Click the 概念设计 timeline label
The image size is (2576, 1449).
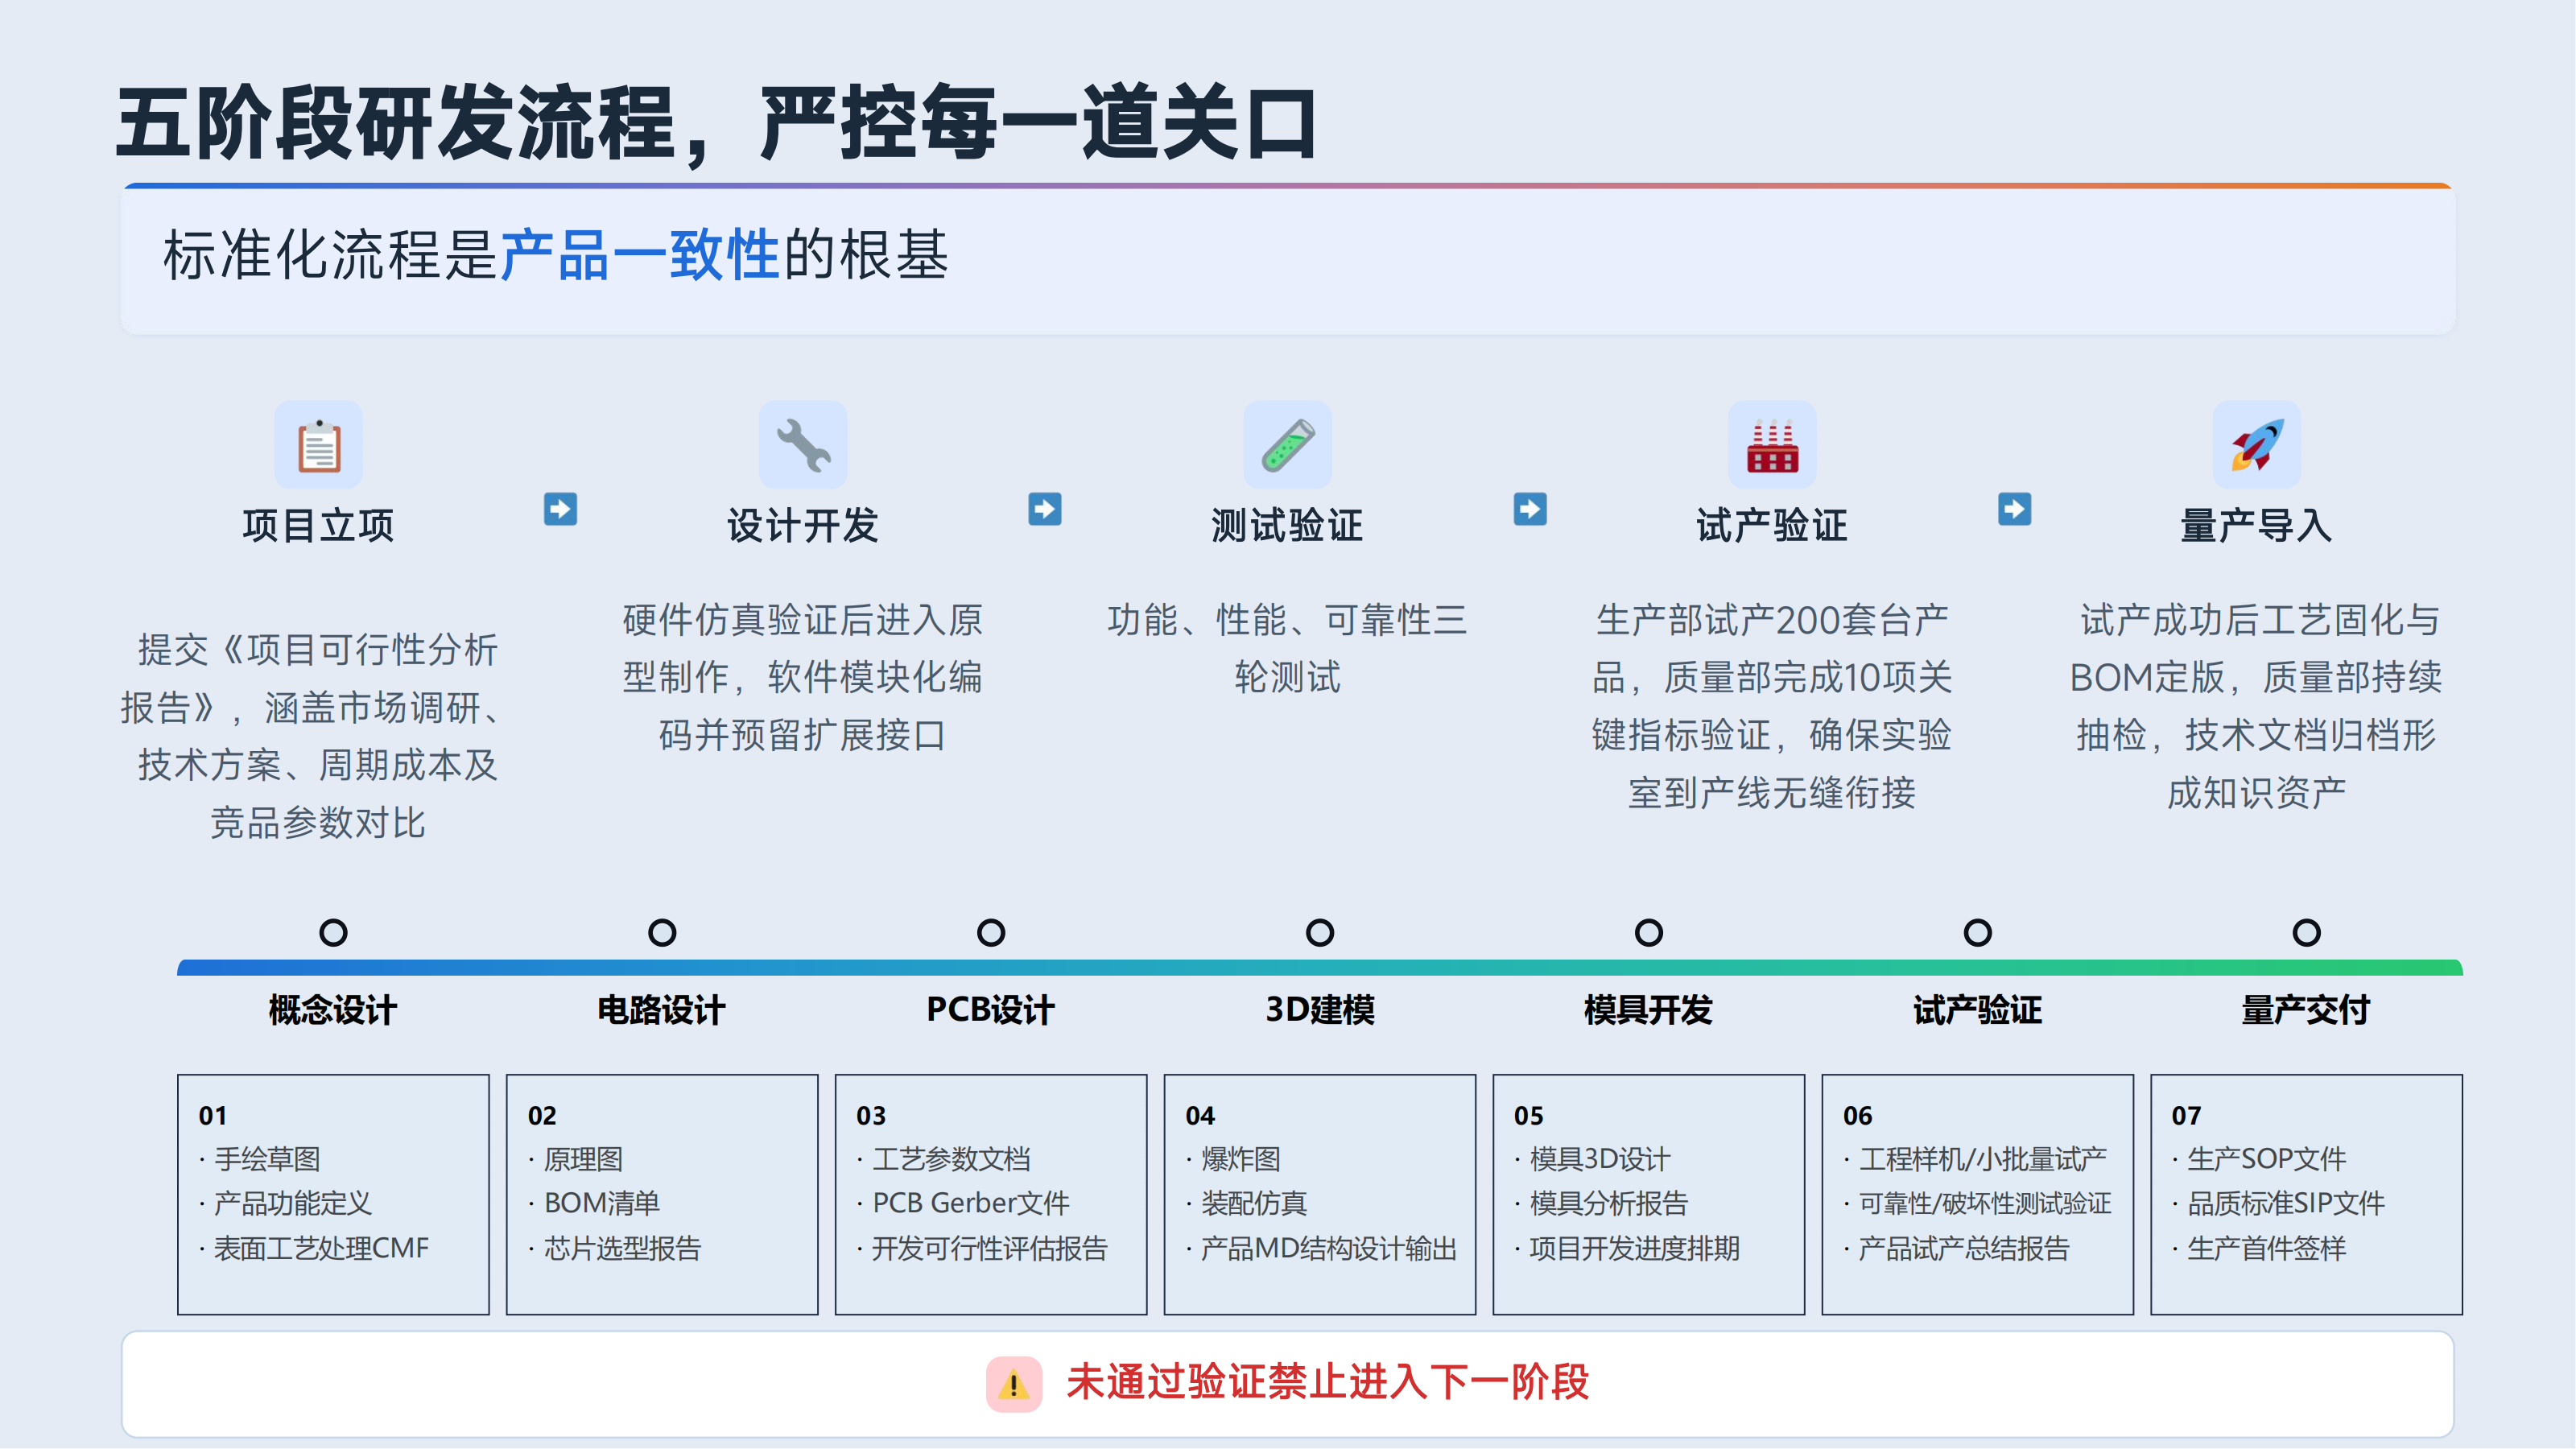click(333, 1010)
